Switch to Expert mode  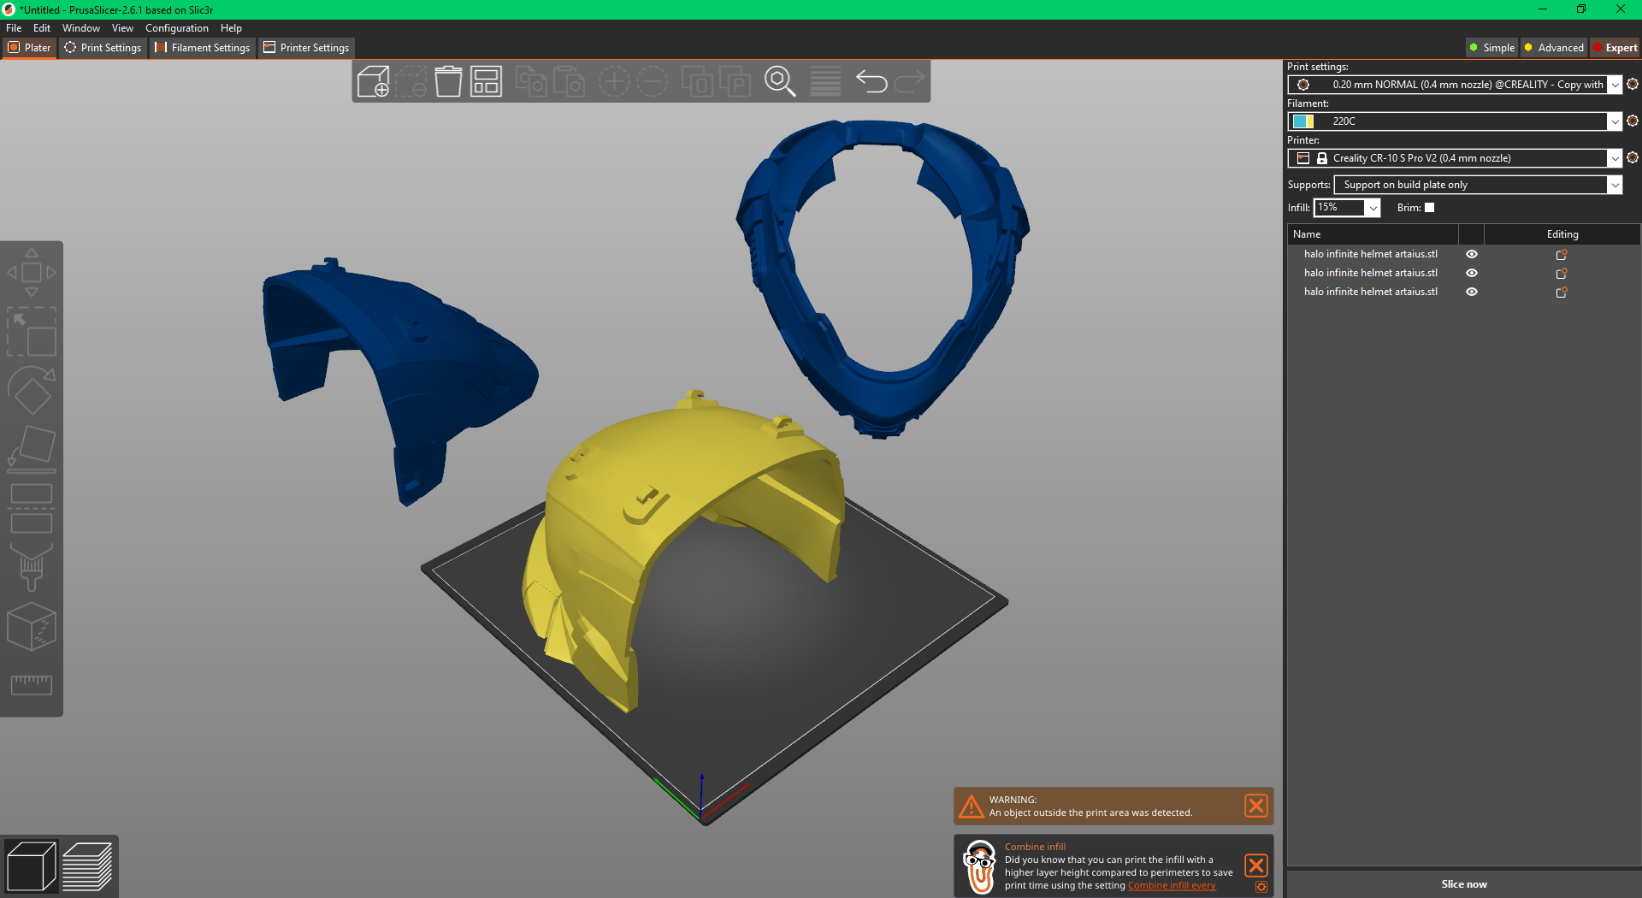click(x=1615, y=48)
